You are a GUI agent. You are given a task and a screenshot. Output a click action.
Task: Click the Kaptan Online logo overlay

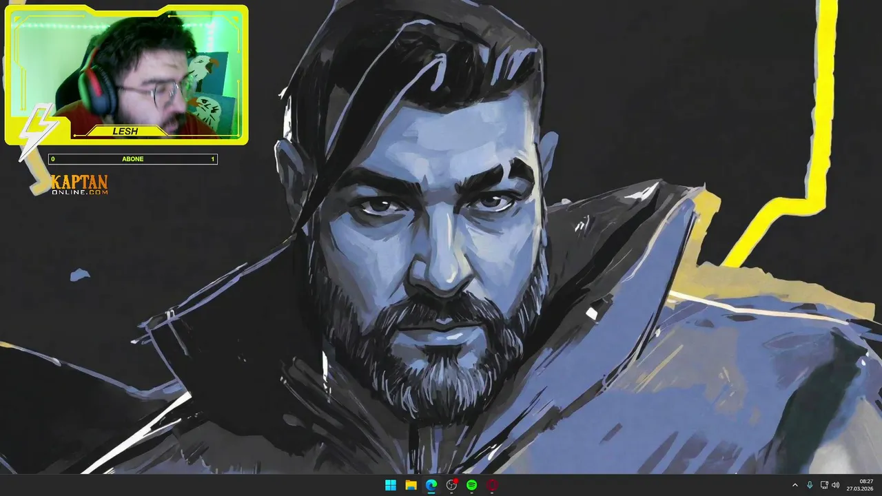click(x=79, y=185)
